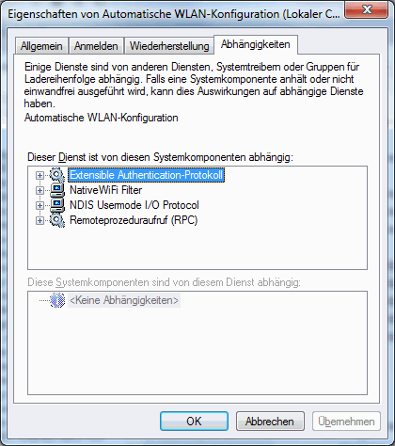Click the NativeWiFi Filter computer icon
The image size is (395, 446).
[x=57, y=190]
